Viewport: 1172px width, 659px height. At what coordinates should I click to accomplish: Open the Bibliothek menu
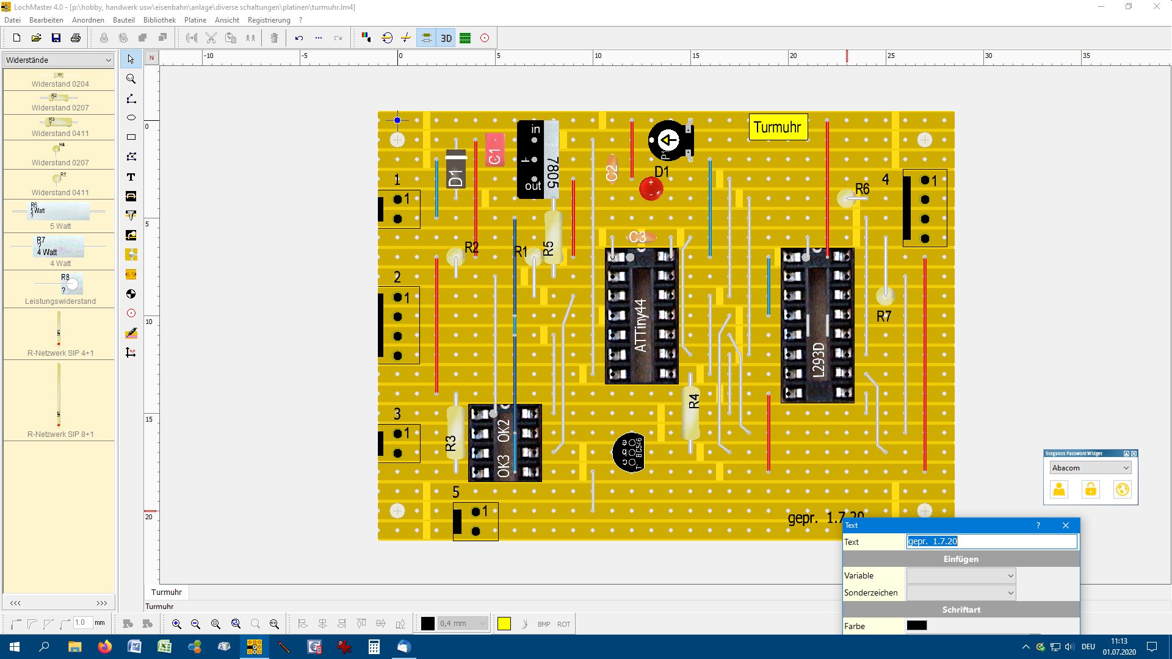pos(159,20)
